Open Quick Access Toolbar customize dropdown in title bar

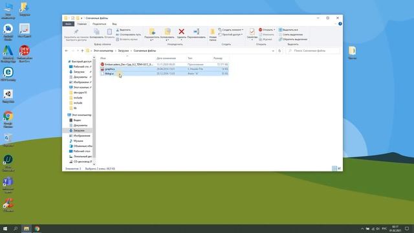coord(82,18)
